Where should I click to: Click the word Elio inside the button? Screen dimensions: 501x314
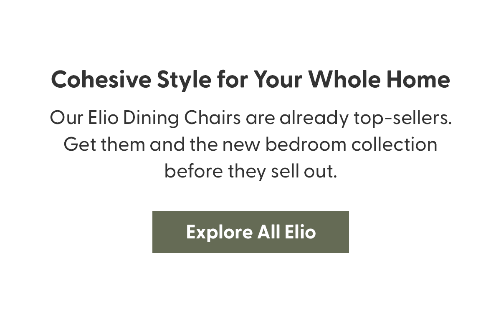click(301, 232)
